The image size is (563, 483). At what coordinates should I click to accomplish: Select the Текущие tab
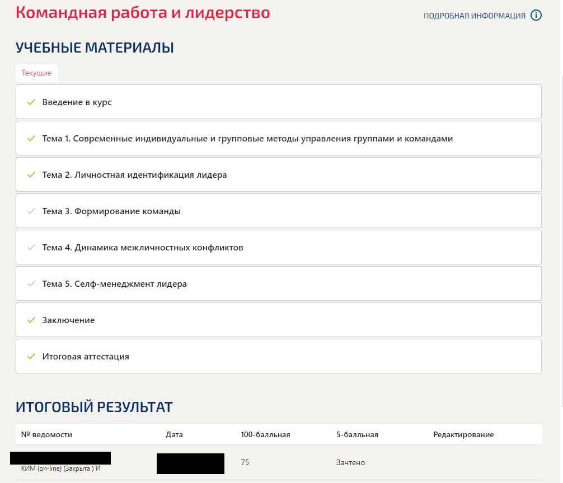pyautogui.click(x=36, y=73)
